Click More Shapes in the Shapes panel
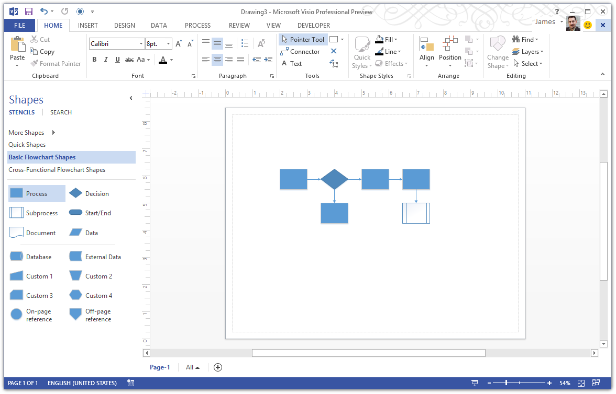Screen dimensions: 616x394 pyautogui.click(x=26, y=132)
